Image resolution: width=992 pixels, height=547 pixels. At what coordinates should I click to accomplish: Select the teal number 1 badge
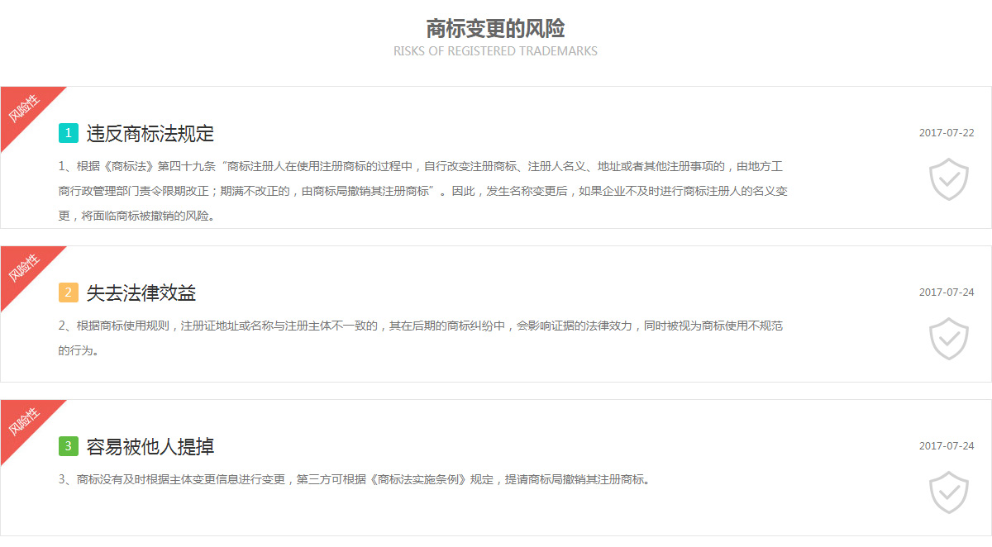[69, 133]
